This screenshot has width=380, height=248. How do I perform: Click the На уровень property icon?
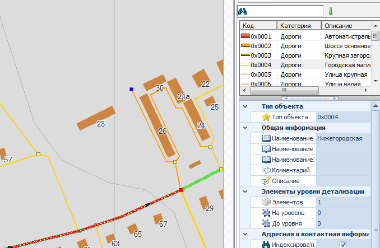pos(266,213)
